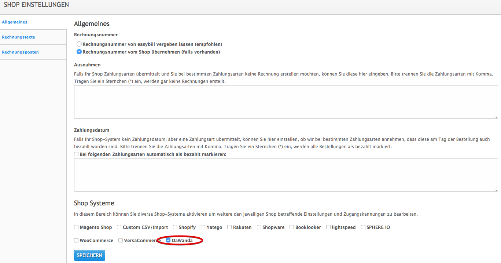501x263 pixels.
Task: Uncheck the DaWanda checkbox
Action: 168,240
